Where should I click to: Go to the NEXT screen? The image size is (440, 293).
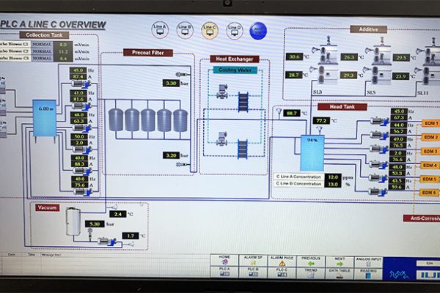click(340, 262)
